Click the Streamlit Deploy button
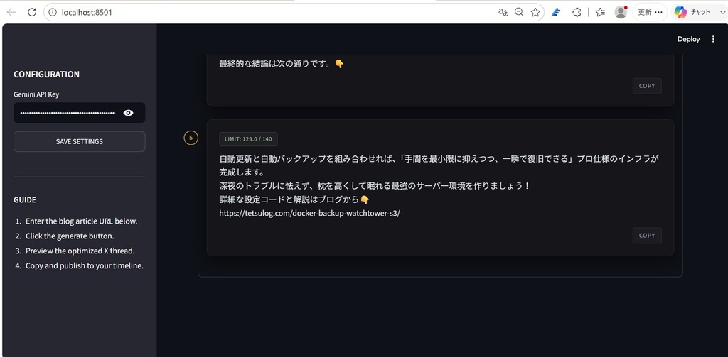 (x=688, y=40)
